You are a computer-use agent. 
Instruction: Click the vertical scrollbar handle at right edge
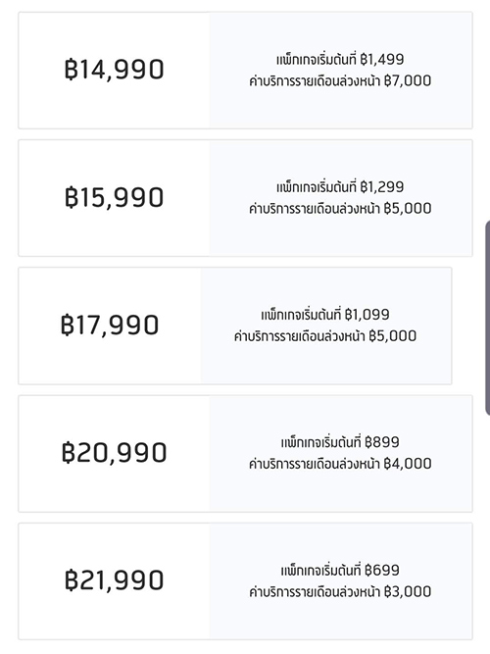(x=487, y=318)
